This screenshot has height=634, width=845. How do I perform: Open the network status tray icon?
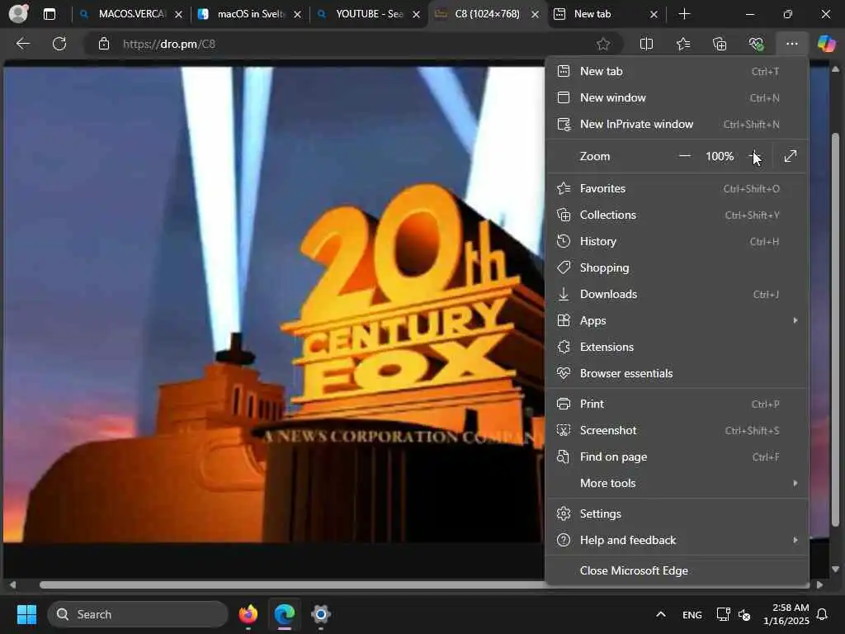pos(723,614)
